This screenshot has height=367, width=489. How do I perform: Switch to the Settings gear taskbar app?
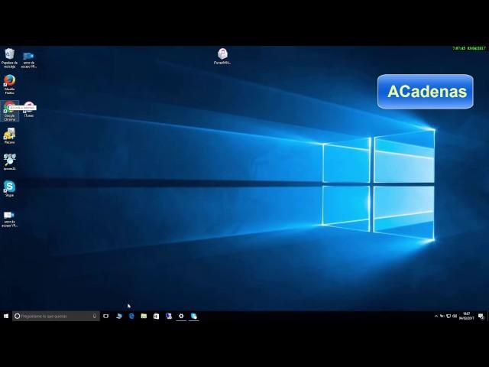click(181, 316)
